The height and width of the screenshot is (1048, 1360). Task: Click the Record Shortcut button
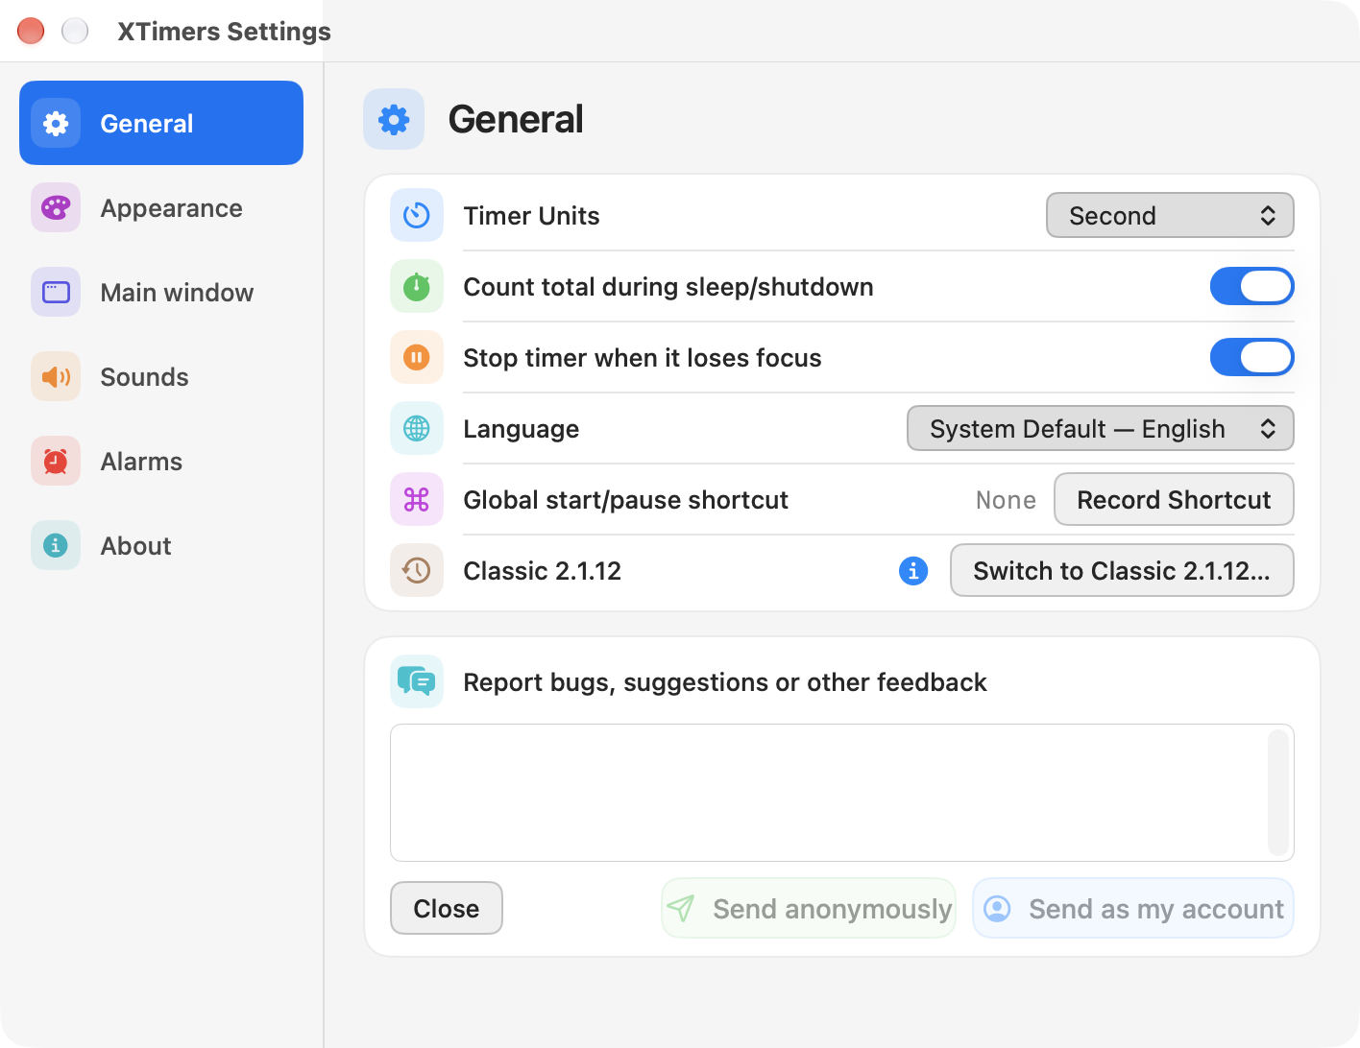(1174, 500)
